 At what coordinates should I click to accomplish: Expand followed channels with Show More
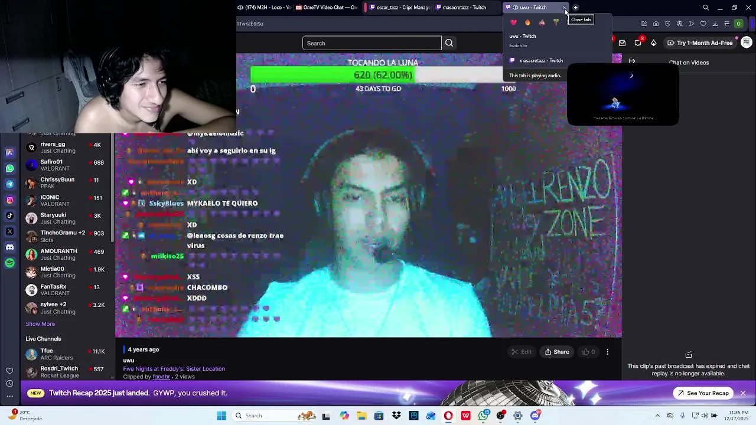point(40,324)
